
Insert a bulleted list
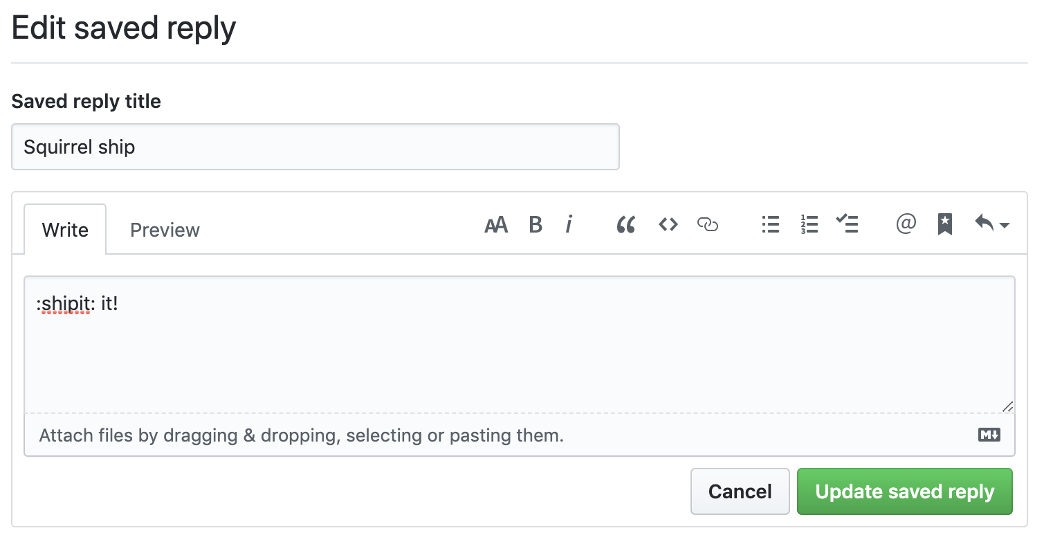click(x=770, y=225)
